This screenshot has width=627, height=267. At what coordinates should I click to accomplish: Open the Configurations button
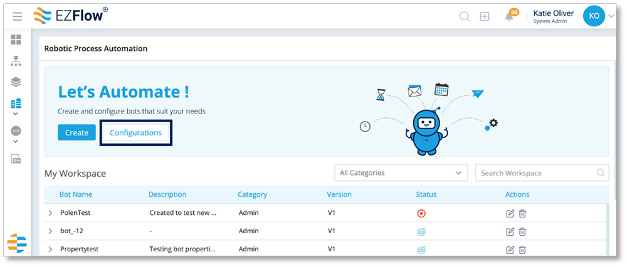tap(136, 133)
